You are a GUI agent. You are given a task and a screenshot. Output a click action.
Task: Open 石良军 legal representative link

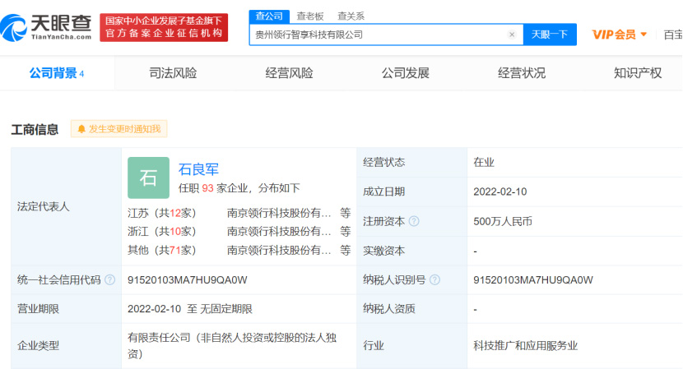(198, 169)
